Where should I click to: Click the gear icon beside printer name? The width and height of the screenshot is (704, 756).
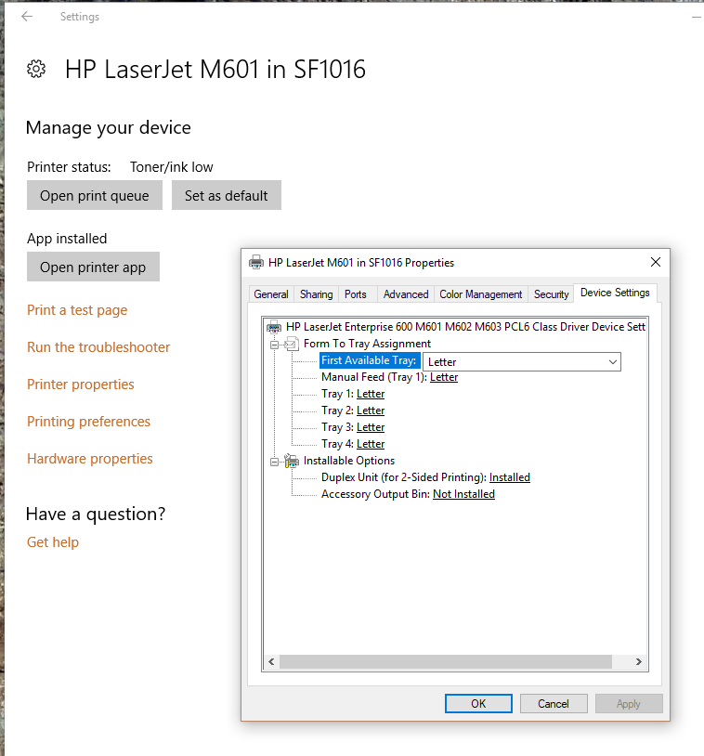tap(36, 69)
